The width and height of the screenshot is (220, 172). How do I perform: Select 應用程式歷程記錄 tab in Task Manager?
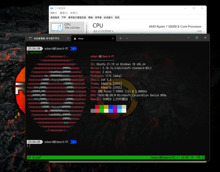click(x=77, y=17)
